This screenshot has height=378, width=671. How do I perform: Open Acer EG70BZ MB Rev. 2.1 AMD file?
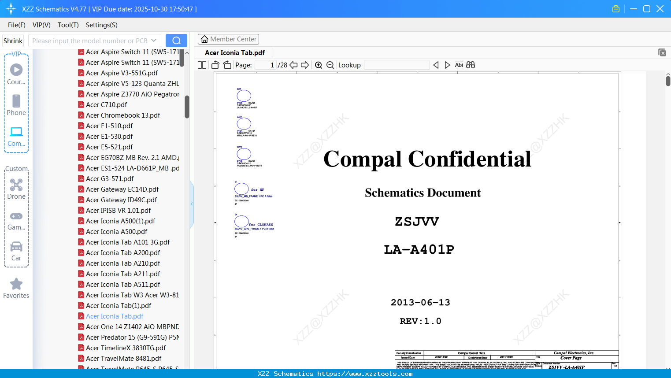[133, 158]
